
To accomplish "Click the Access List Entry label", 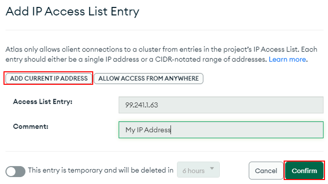I will [x=43, y=102].
